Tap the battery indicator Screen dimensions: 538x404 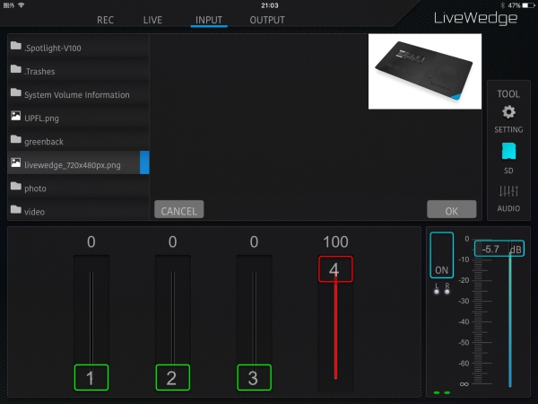[x=528, y=5]
